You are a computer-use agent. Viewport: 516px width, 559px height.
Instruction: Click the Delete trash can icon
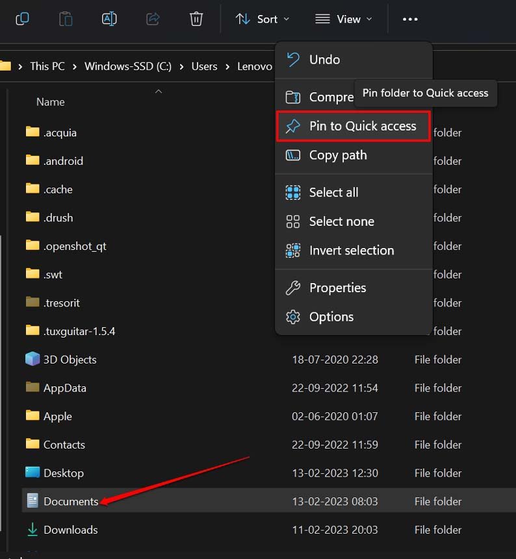point(196,19)
